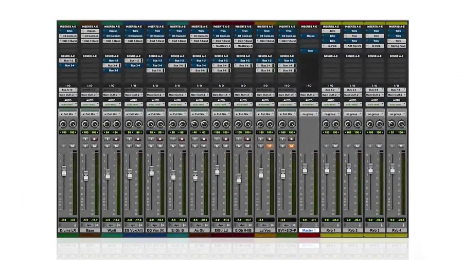The image size is (463, 260).
Task: Click the Drums LR volume fader
Action: tap(64, 171)
